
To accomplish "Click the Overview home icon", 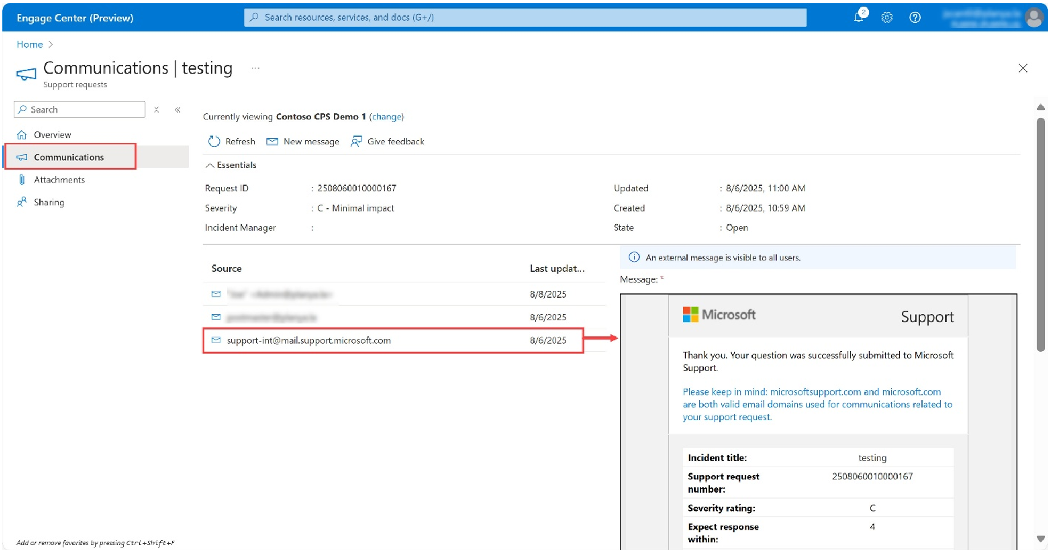I will coord(22,134).
